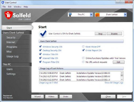
Task: Click the Disable button
Action: pyautogui.click(x=114, y=34)
